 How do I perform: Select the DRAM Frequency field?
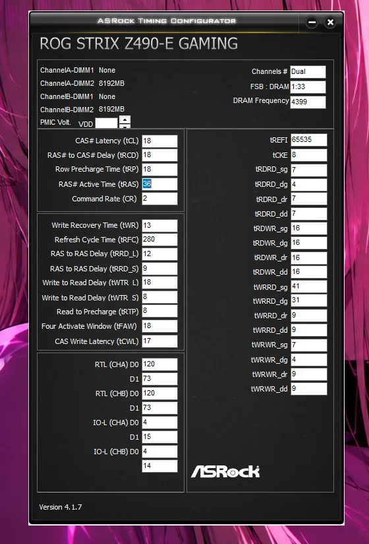tap(308, 102)
